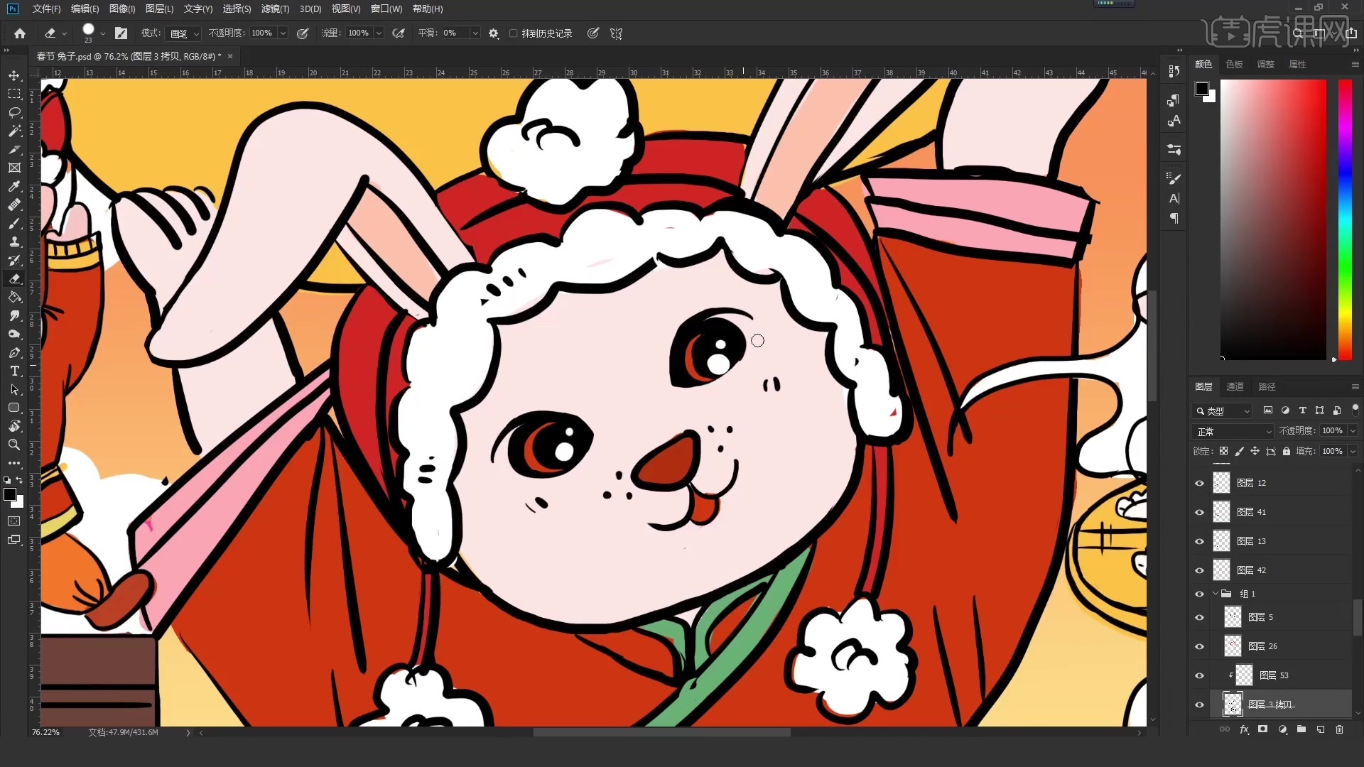Click layer 图层 26 thumbnail

1233,646
